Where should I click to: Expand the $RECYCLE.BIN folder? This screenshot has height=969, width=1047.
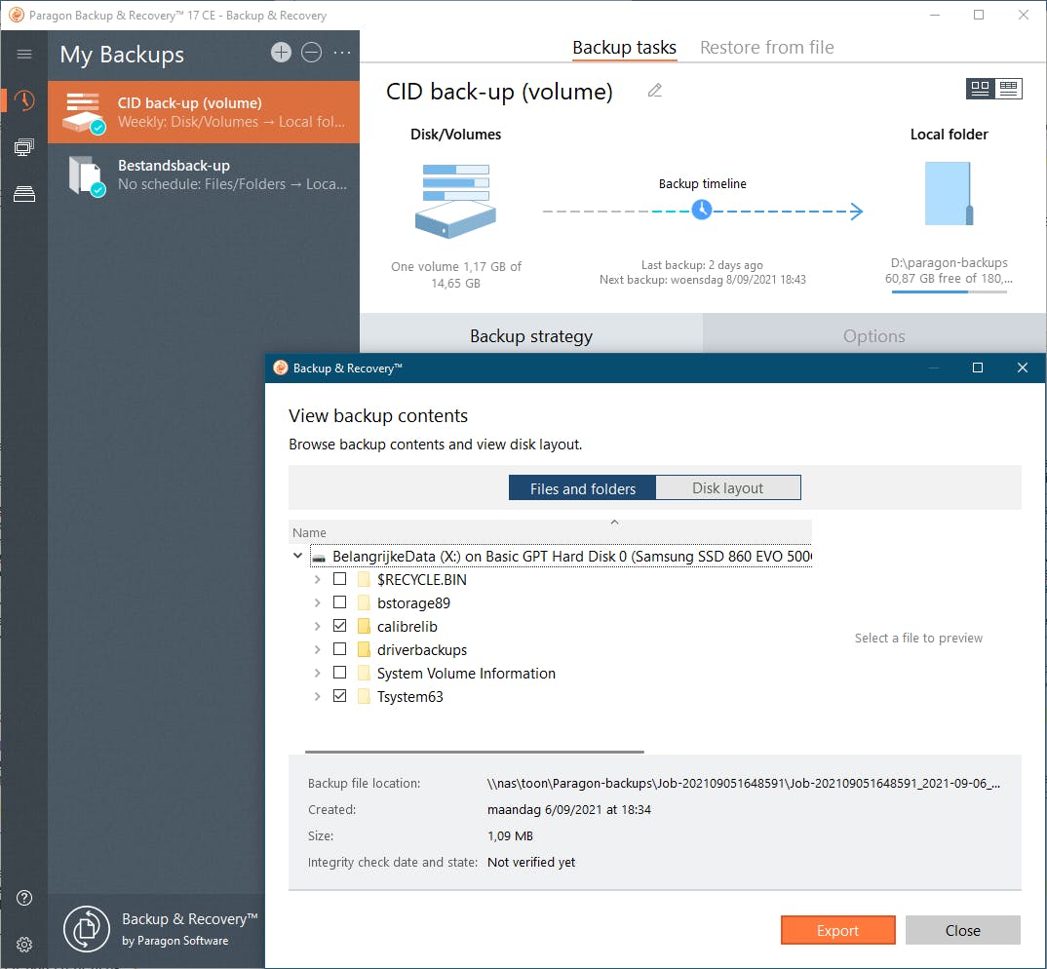[x=317, y=580]
